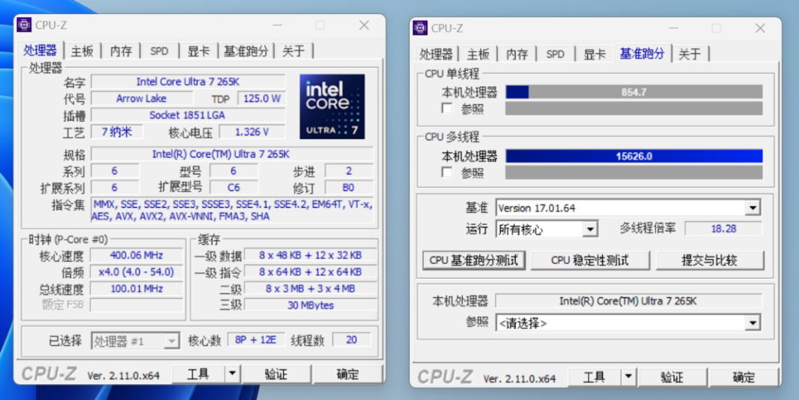Screen dimensions: 799x400
Task: Open 内存 tab in left window
Action: (121, 51)
